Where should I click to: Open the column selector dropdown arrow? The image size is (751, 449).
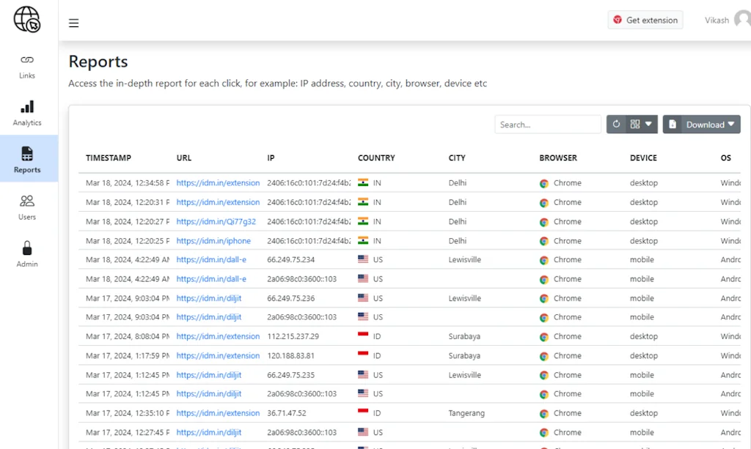[x=647, y=124]
